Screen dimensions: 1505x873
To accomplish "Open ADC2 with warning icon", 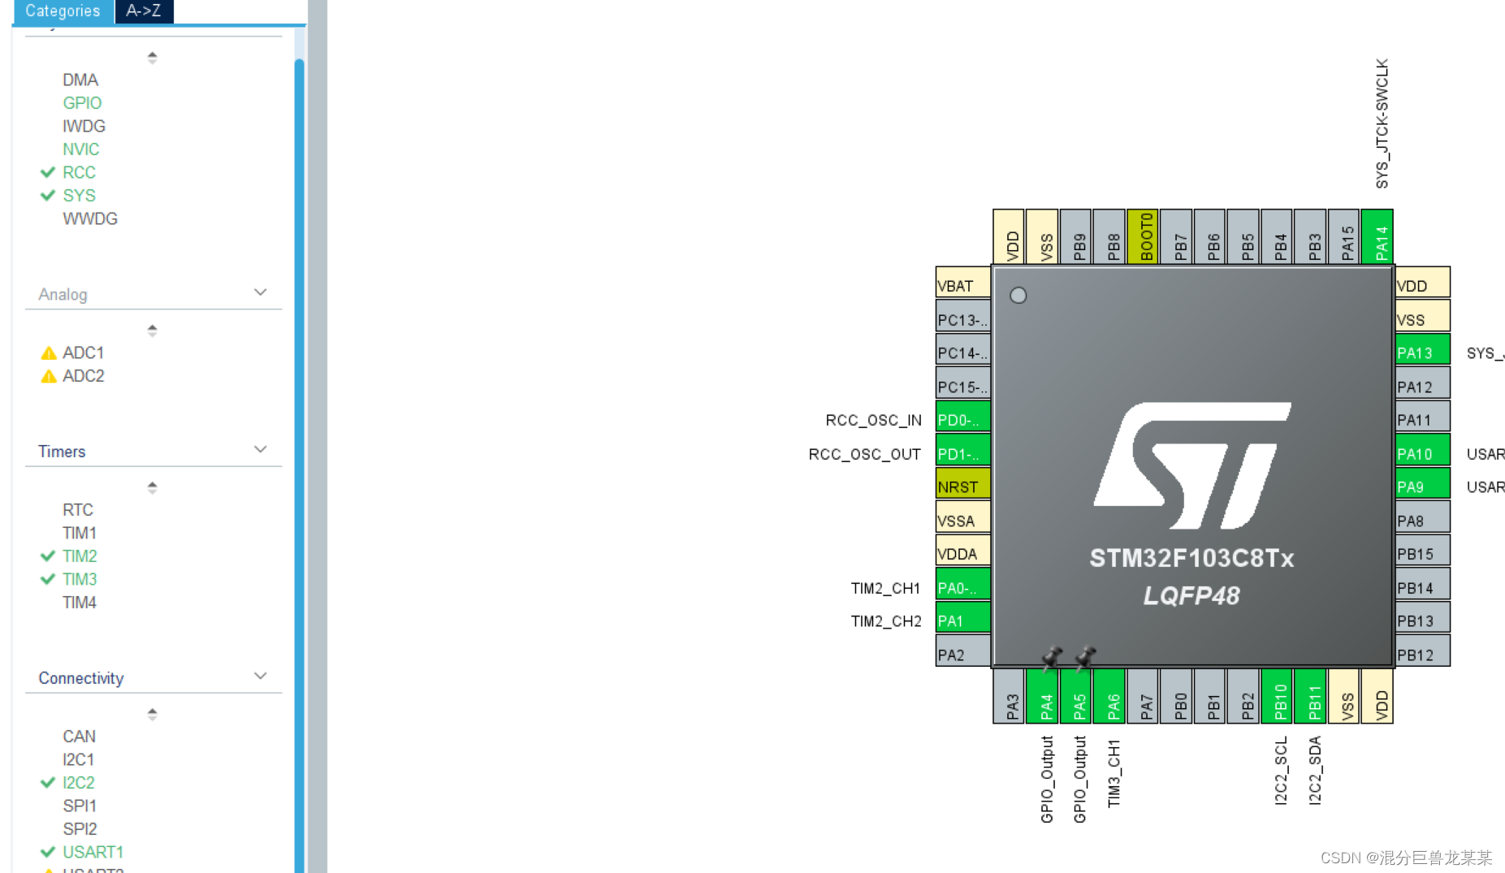I will (83, 376).
